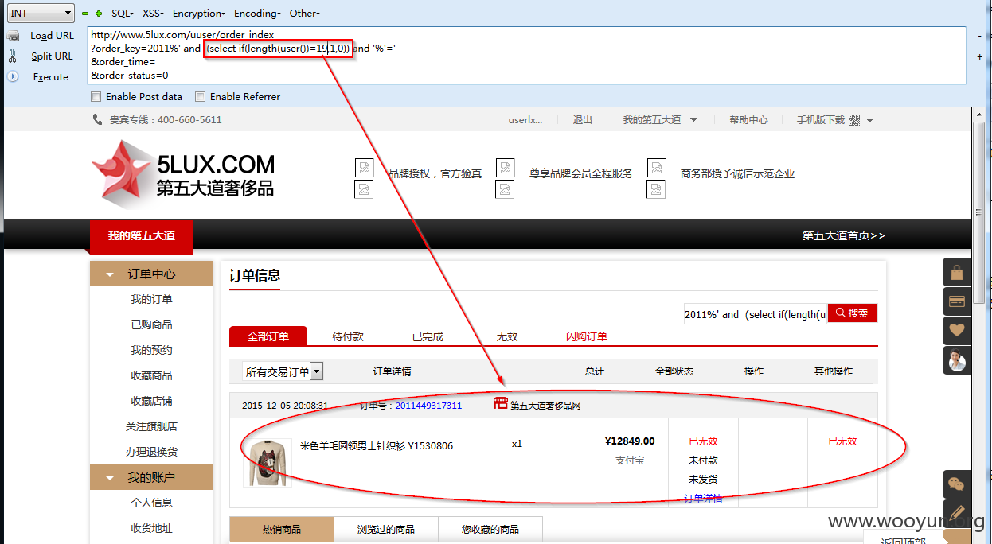Open the INT type dropdown in HackBar

coord(41,13)
